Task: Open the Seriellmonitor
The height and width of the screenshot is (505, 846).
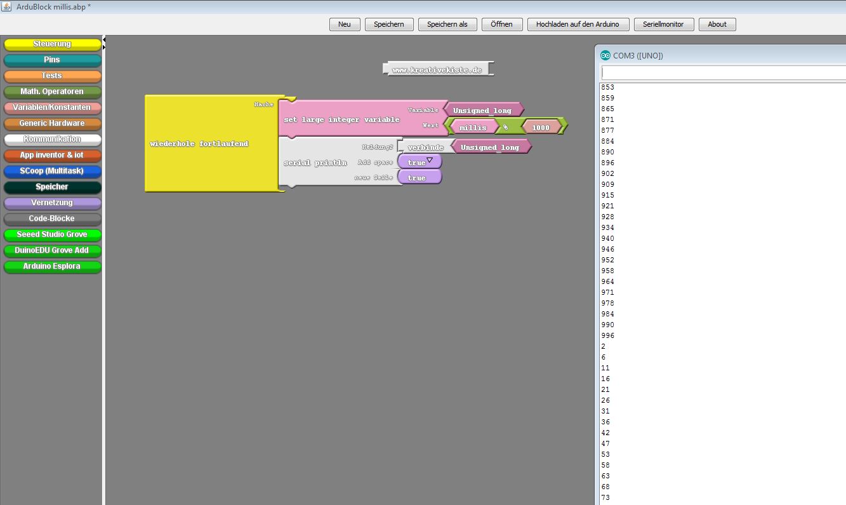Action: click(663, 24)
